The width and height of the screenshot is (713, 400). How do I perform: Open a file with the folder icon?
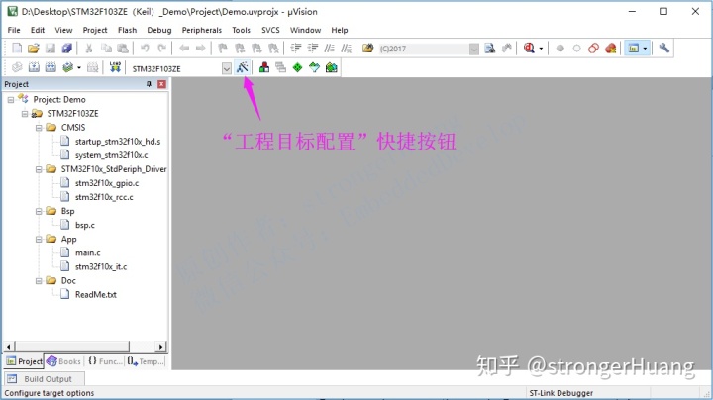[x=34, y=49]
